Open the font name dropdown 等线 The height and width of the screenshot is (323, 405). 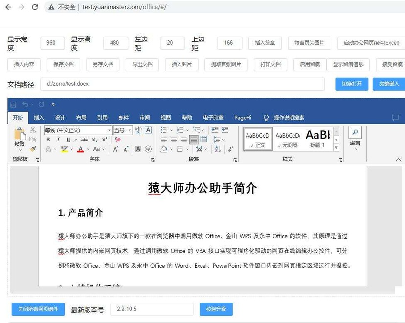[109, 130]
